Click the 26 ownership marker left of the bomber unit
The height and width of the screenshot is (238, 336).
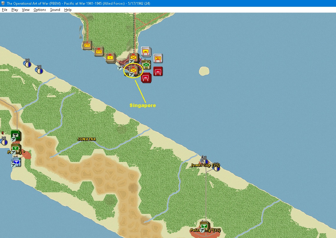(x=4, y=142)
